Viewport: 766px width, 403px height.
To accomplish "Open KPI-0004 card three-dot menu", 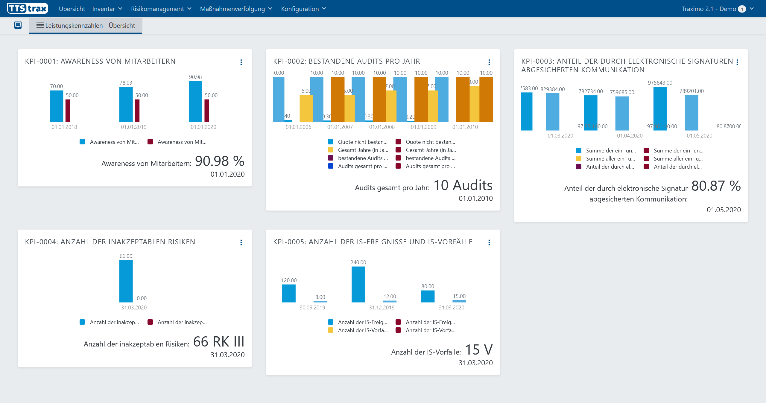I will pos(241,242).
